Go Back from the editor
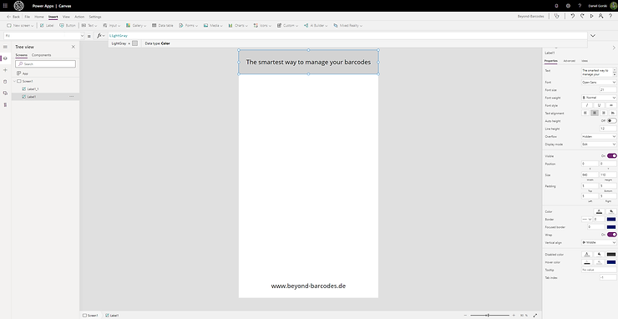Screen dimensions: 618x319 (x=13, y=17)
